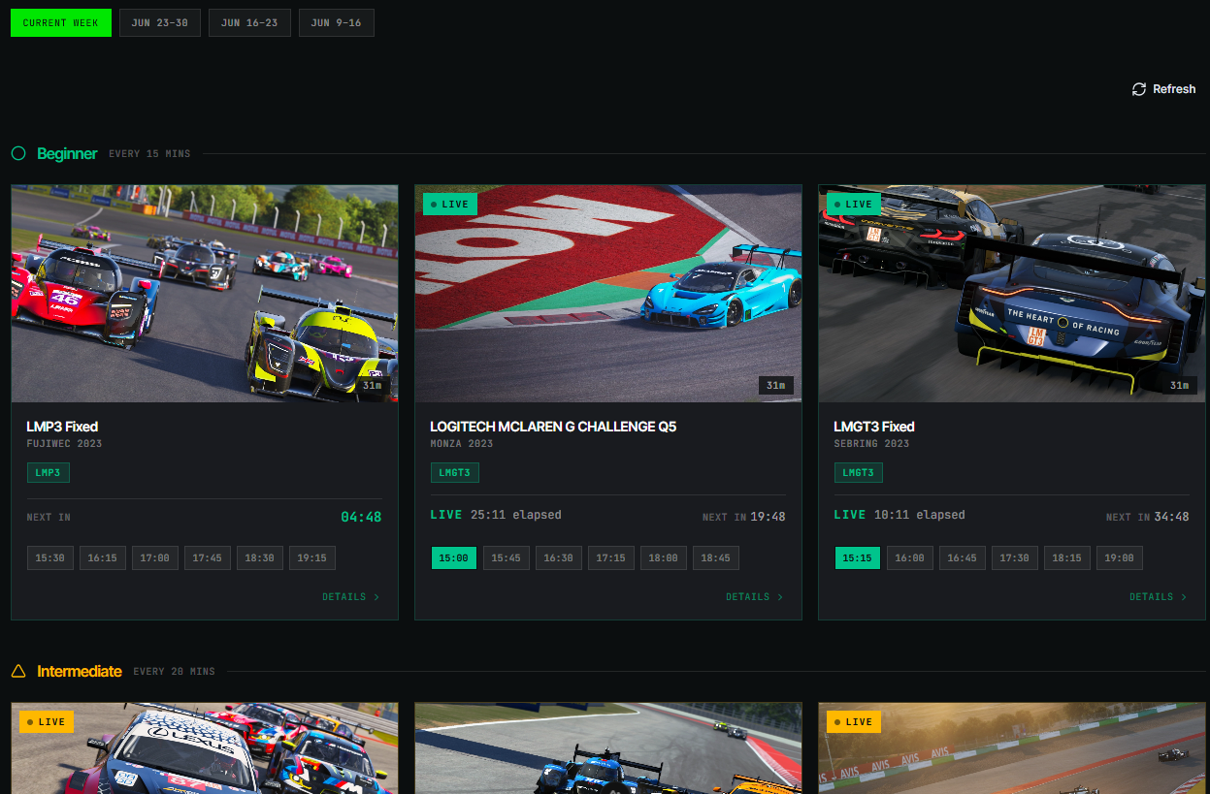This screenshot has width=1210, height=794.
Task: Select the 15:00 time slot for McLaren Challenge
Action: click(454, 557)
